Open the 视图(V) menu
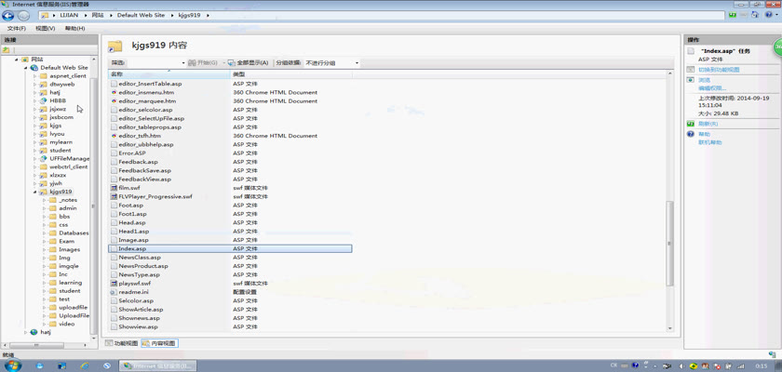The height and width of the screenshot is (372, 782). click(45, 29)
